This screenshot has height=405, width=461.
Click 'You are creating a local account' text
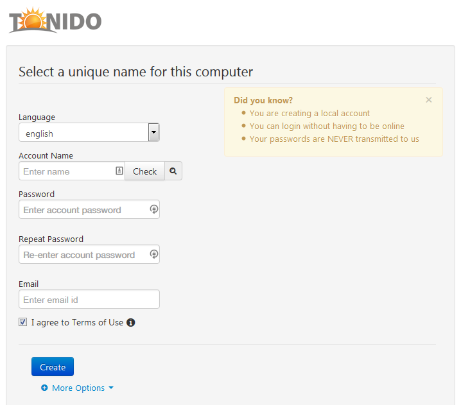309,113
